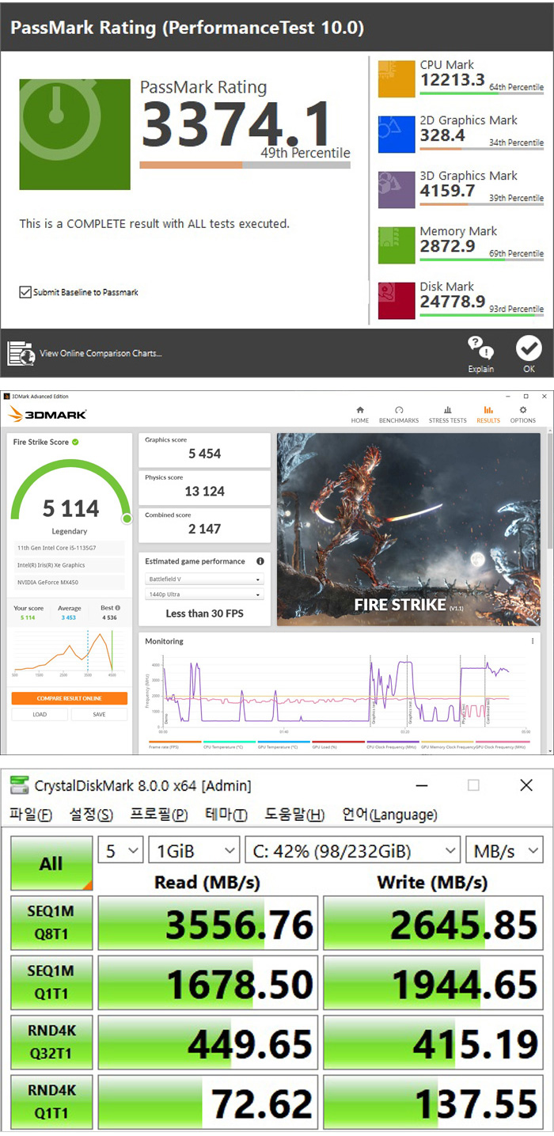Image resolution: width=554 pixels, height=1136 pixels.
Task: Click the green check beside Fire Strike Score
Action: point(75,442)
